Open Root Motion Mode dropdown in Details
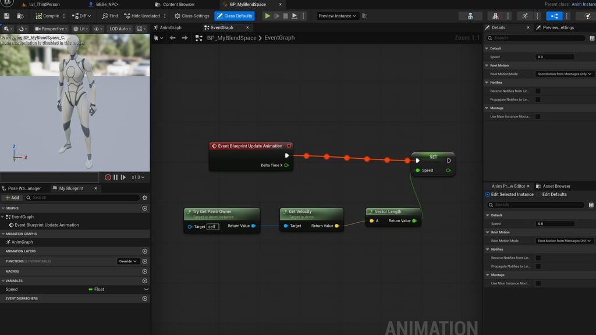This screenshot has width=596, height=335. (x=564, y=74)
